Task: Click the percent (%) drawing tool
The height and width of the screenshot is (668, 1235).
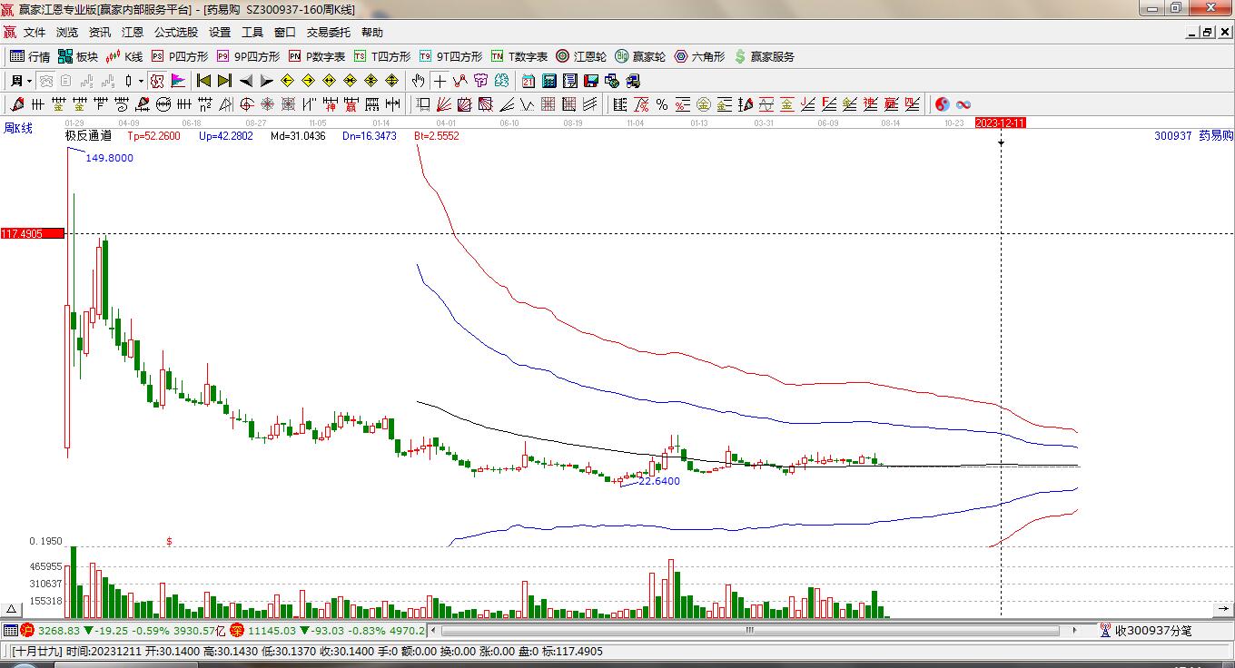Action: coord(662,104)
